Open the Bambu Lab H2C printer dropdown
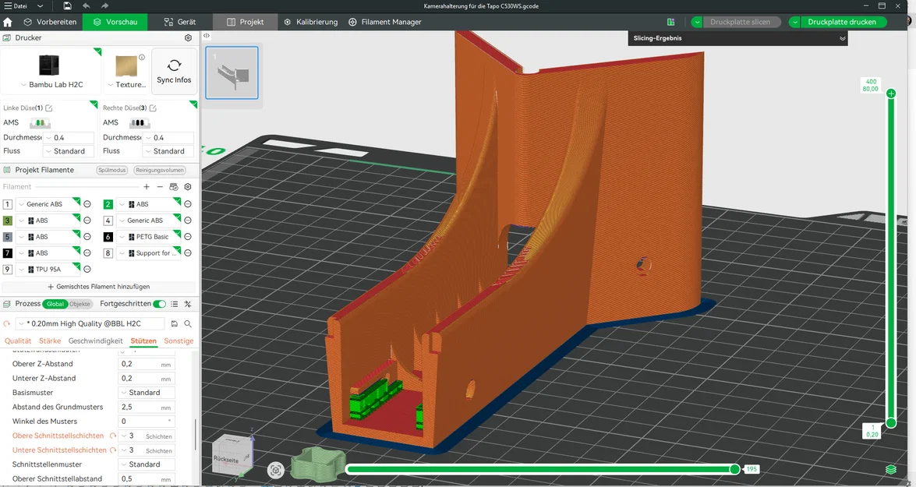This screenshot has width=916, height=487. (51, 85)
